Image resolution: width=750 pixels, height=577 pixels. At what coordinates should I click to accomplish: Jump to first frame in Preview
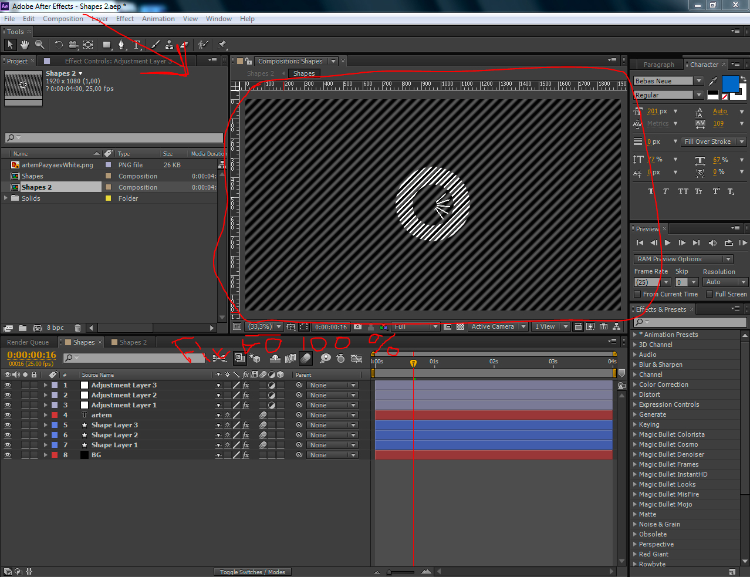[640, 243]
